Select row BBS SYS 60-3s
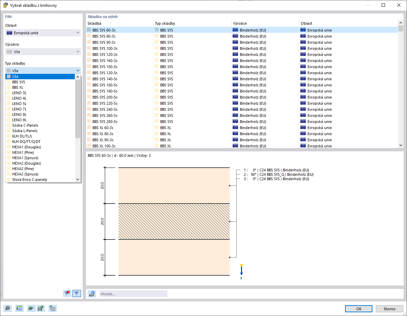This screenshot has height=316, width=407. click(242, 30)
